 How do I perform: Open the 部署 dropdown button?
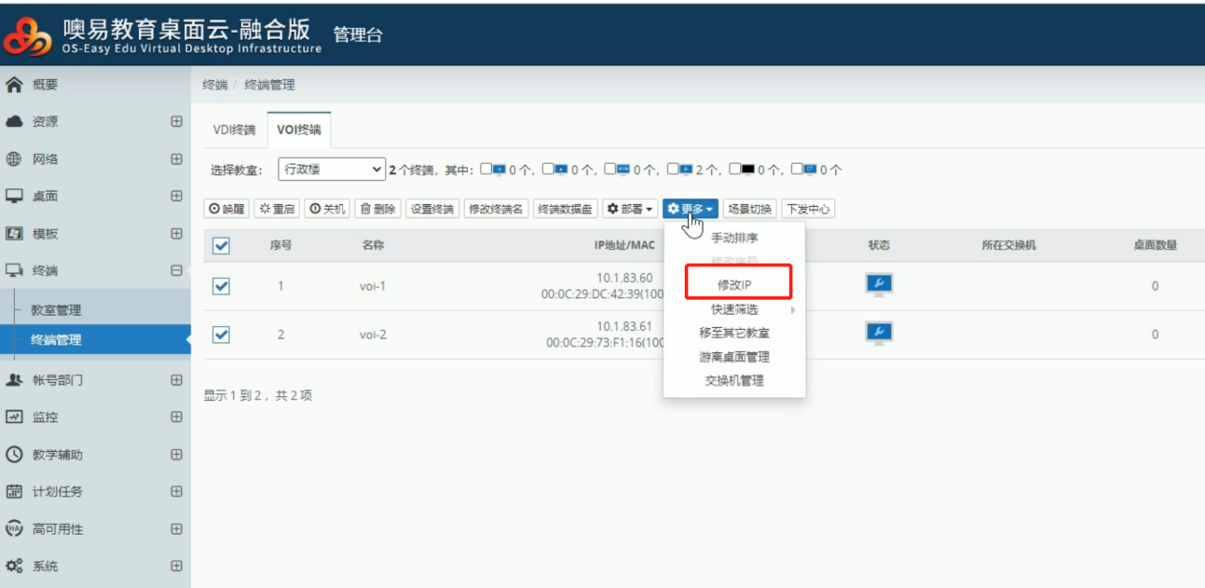click(631, 209)
